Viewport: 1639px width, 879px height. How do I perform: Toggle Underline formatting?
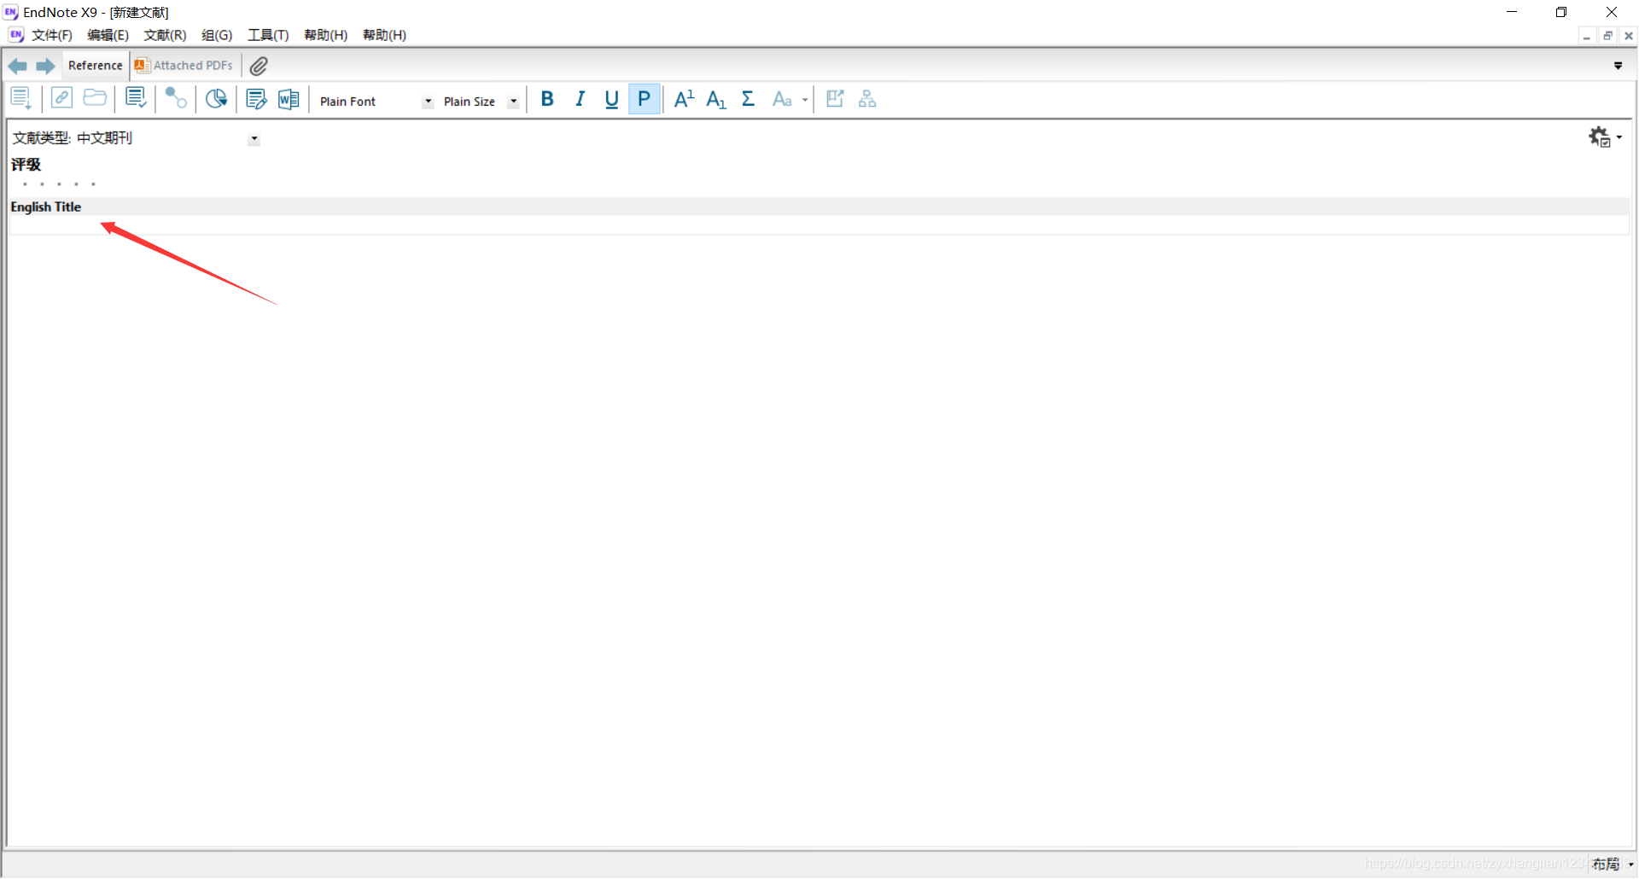tap(611, 99)
